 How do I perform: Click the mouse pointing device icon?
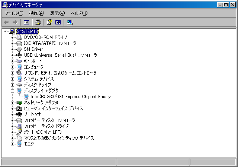[19, 138]
